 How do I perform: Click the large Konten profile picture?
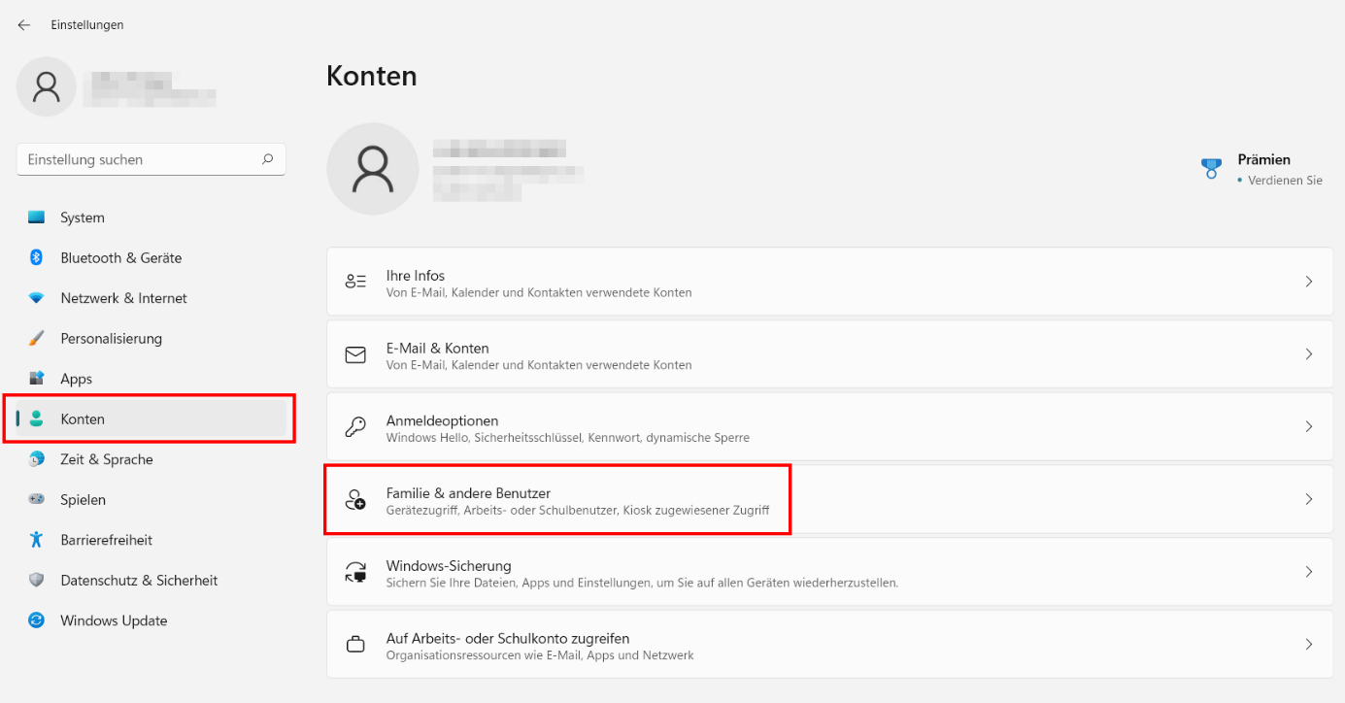click(x=373, y=169)
